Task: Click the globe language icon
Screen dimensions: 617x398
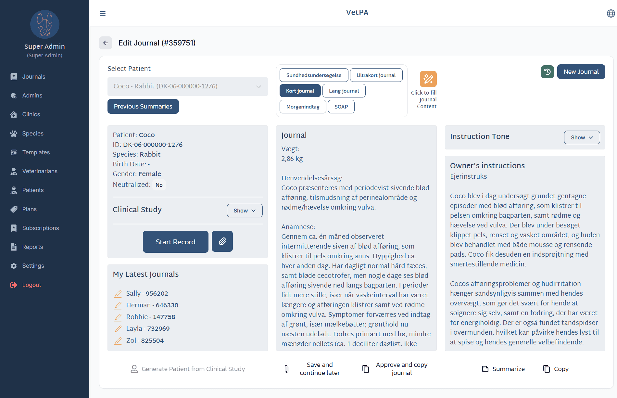Action: pyautogui.click(x=610, y=14)
